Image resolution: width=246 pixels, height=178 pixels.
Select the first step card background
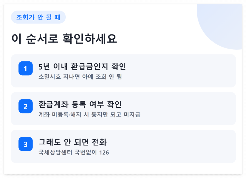[x=123, y=71]
